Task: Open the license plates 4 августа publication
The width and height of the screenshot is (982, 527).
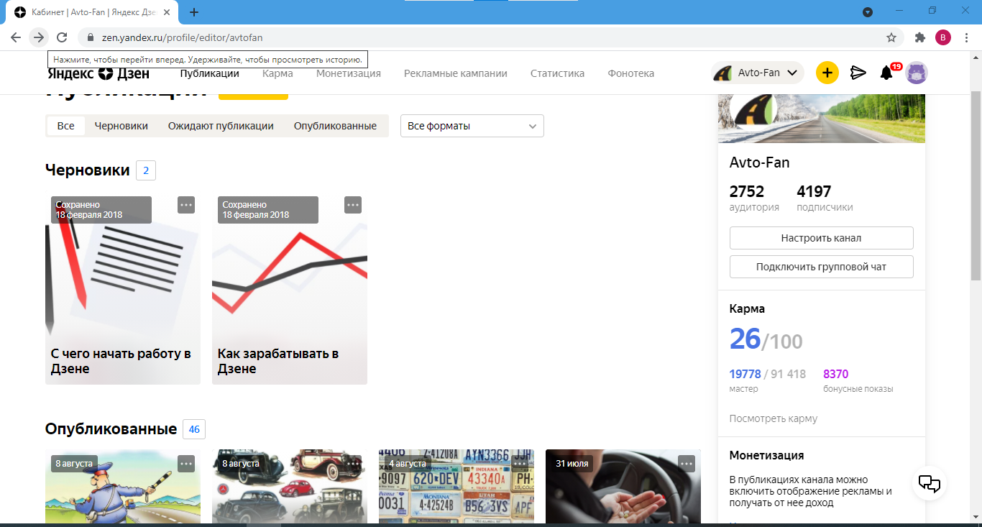Action: pyautogui.click(x=456, y=486)
